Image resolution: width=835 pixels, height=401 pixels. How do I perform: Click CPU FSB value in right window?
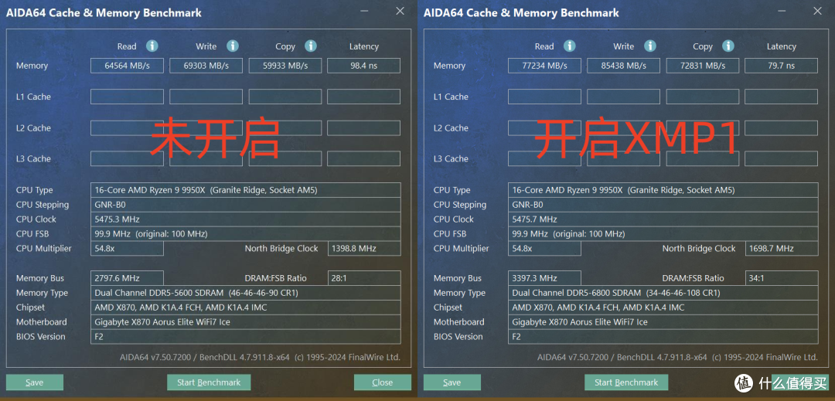click(x=663, y=233)
